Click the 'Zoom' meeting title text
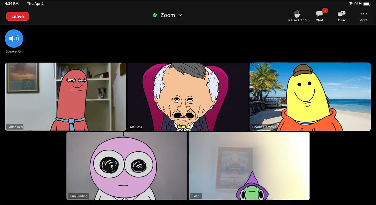 168,15
